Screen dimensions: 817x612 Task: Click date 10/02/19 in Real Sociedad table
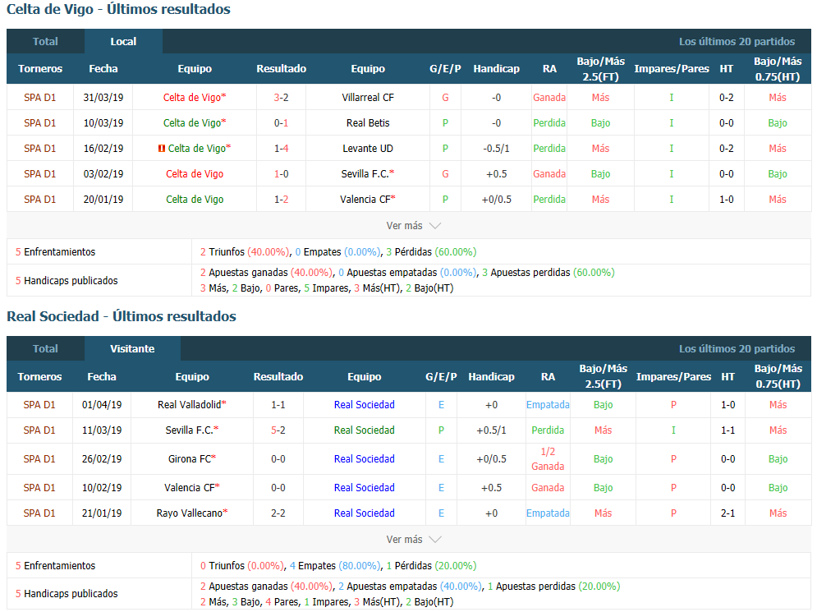(102, 488)
